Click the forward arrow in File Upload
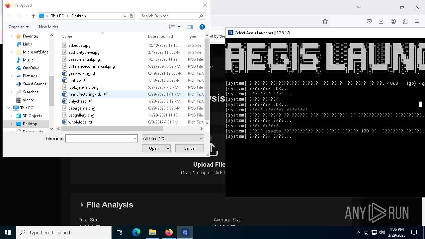Image resolution: width=425 pixels, height=239 pixels. (19, 16)
